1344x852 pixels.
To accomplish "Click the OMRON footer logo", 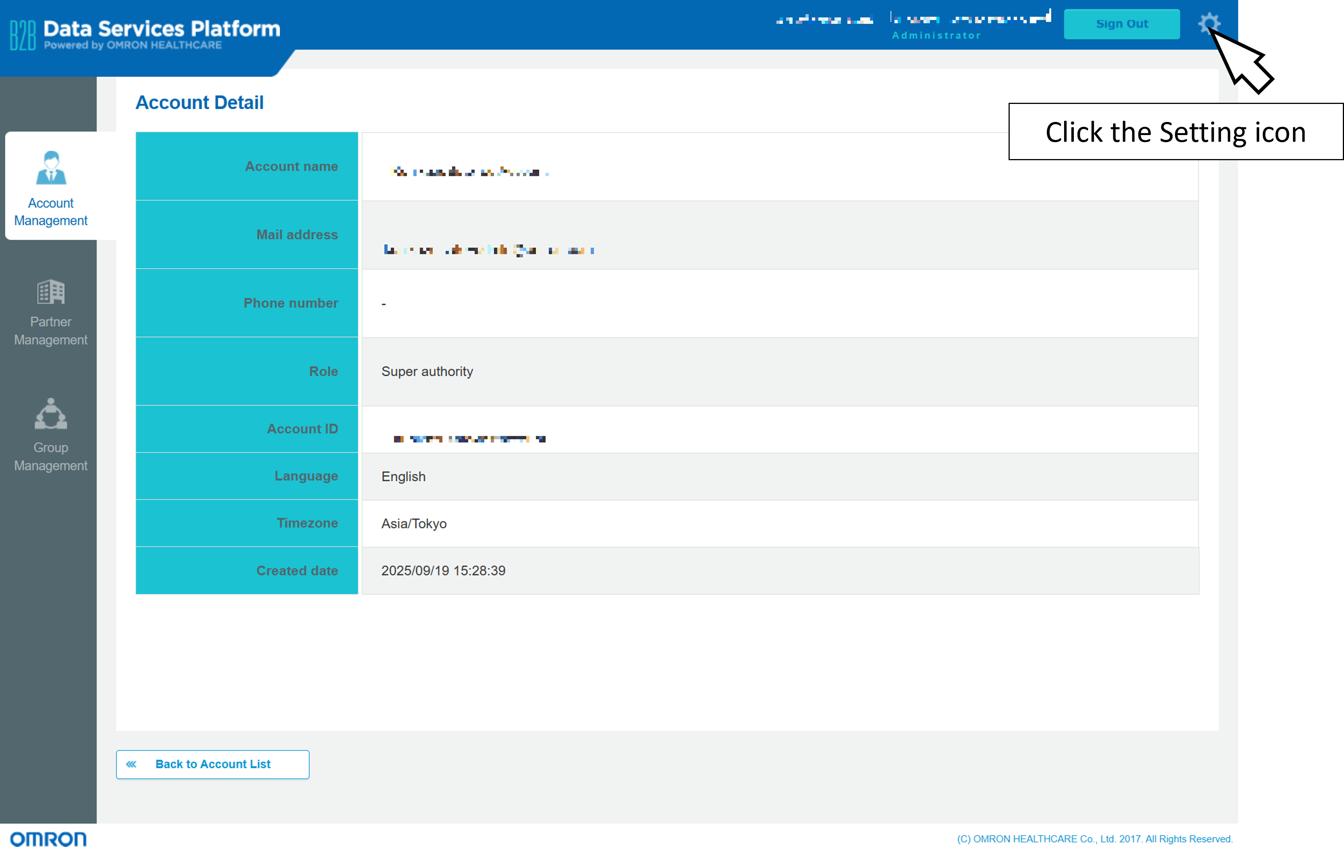I will [48, 838].
